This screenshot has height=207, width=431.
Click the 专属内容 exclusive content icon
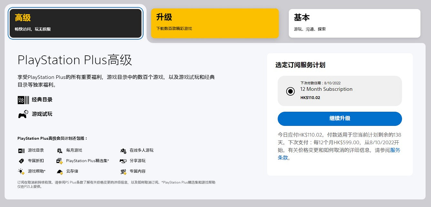click(x=122, y=171)
